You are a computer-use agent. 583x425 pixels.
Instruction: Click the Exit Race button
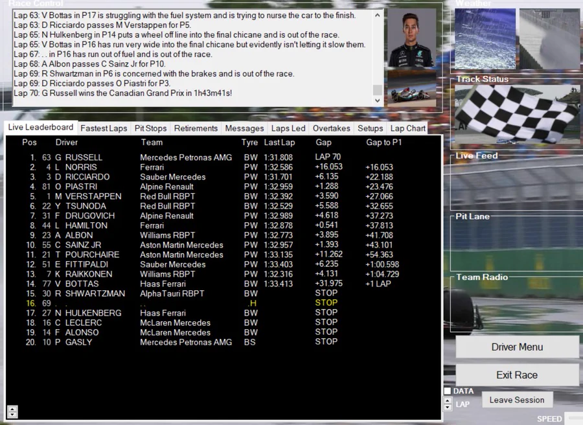517,375
